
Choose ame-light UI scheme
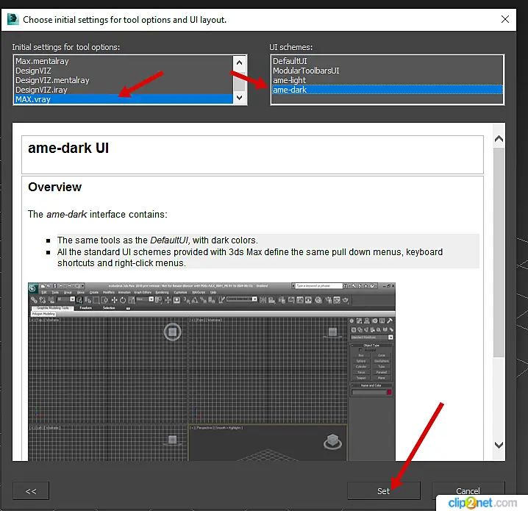(387, 80)
